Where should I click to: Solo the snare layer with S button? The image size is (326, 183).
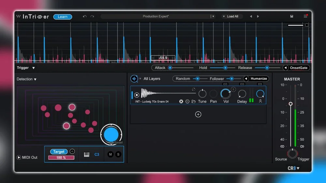pos(233,89)
